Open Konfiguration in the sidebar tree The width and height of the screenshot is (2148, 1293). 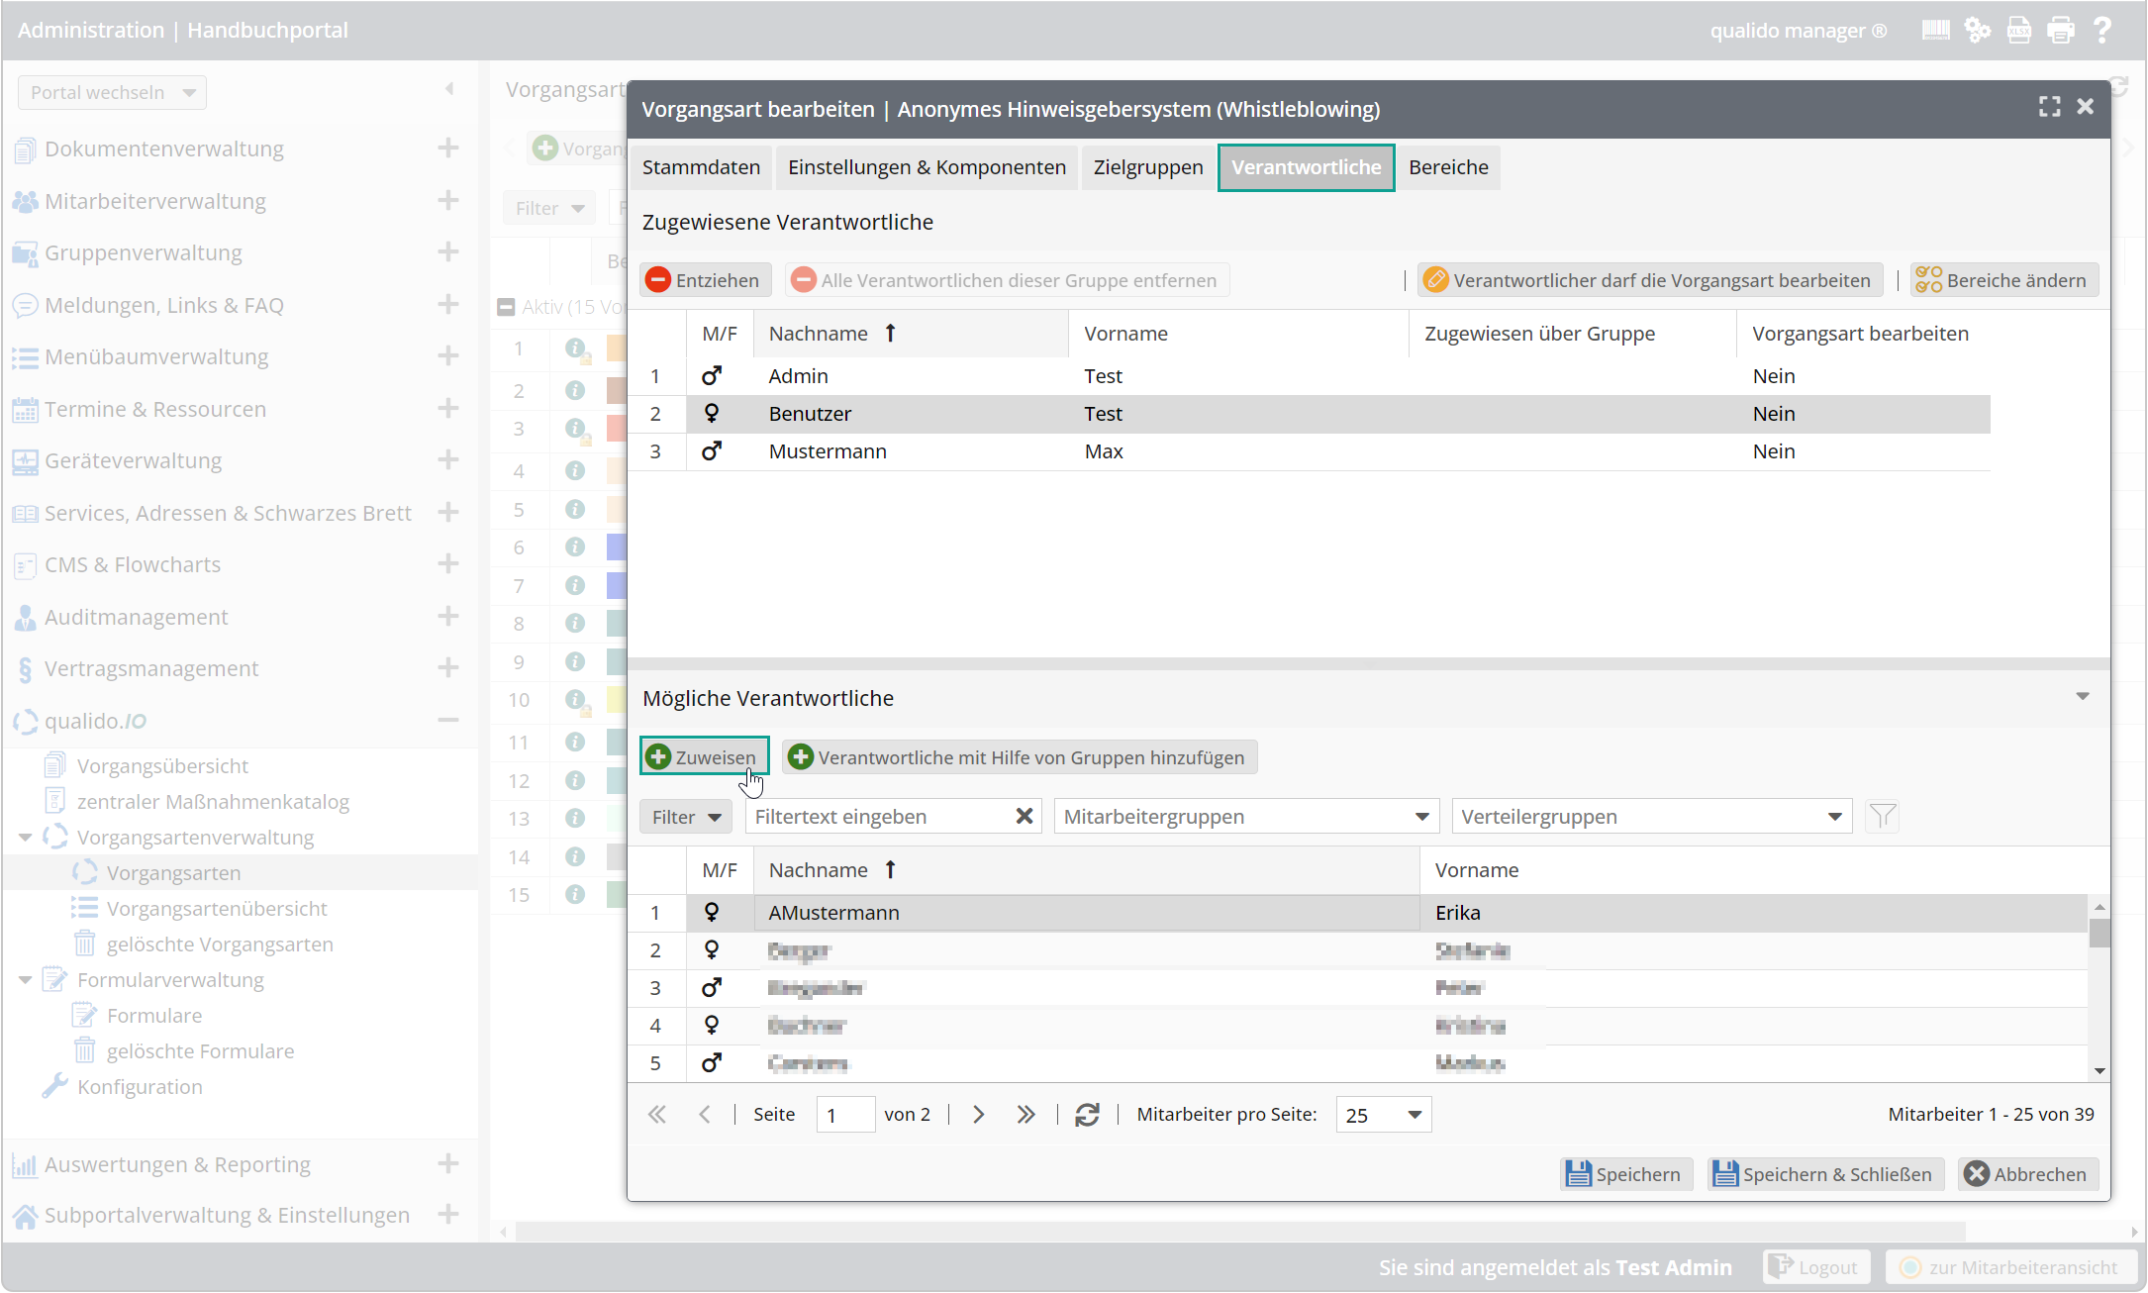tap(140, 1086)
